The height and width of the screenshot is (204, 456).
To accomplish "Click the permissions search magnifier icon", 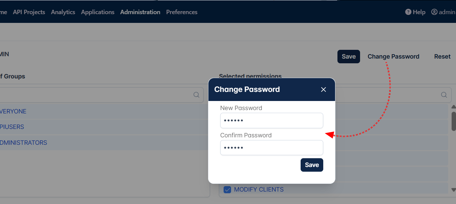I will [x=444, y=95].
